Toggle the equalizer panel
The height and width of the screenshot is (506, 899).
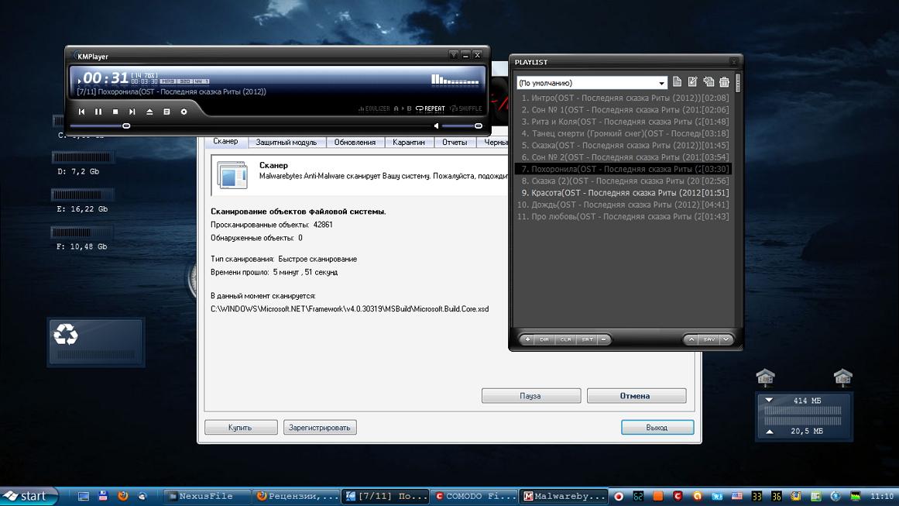click(374, 109)
